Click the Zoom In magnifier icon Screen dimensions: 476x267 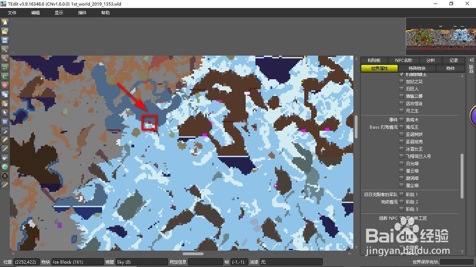[x=5, y=49]
